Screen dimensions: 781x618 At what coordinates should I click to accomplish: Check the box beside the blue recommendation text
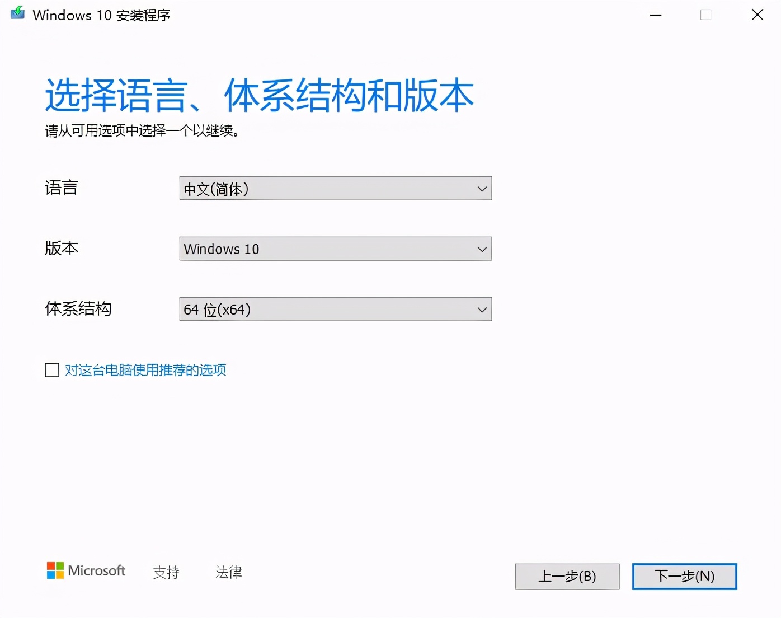(x=51, y=370)
